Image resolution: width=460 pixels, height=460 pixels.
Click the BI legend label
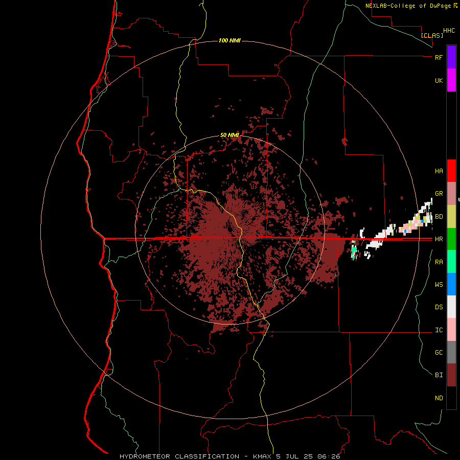point(439,375)
